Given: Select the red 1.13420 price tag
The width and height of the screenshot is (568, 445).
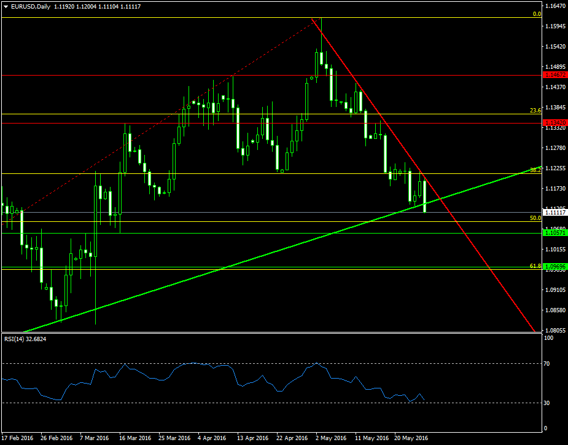Looking at the screenshot, I should [554, 123].
